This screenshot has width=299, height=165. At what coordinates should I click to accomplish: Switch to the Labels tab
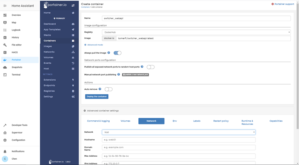(x=197, y=121)
